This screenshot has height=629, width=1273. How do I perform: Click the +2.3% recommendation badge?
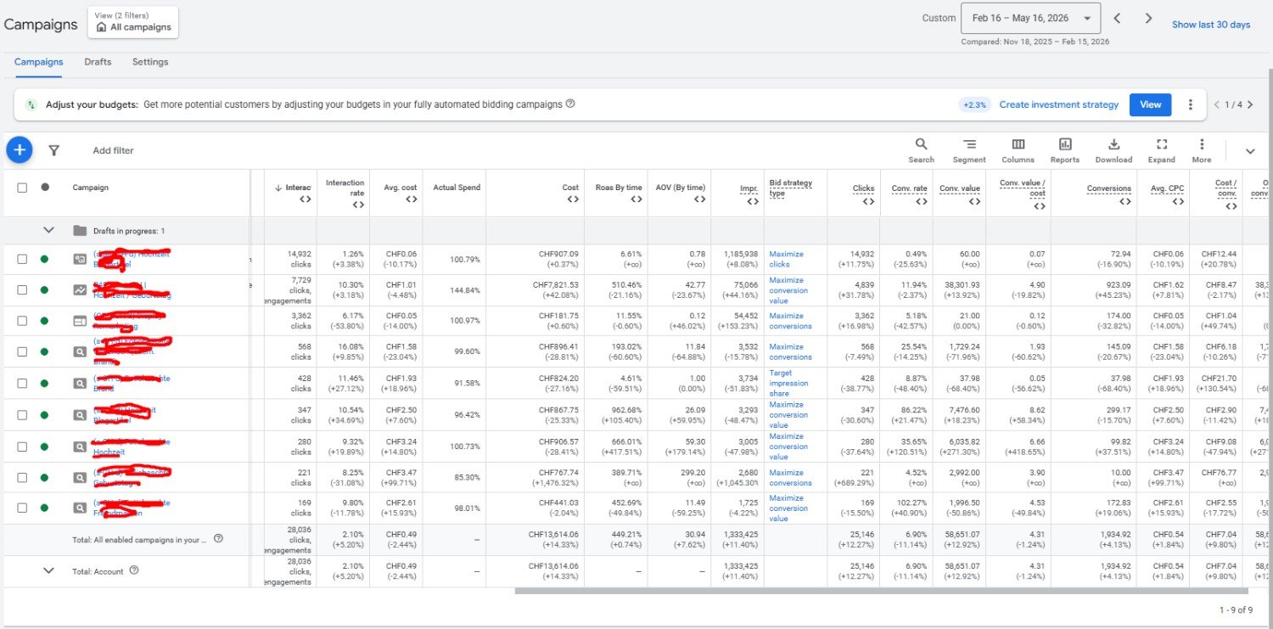coord(975,104)
